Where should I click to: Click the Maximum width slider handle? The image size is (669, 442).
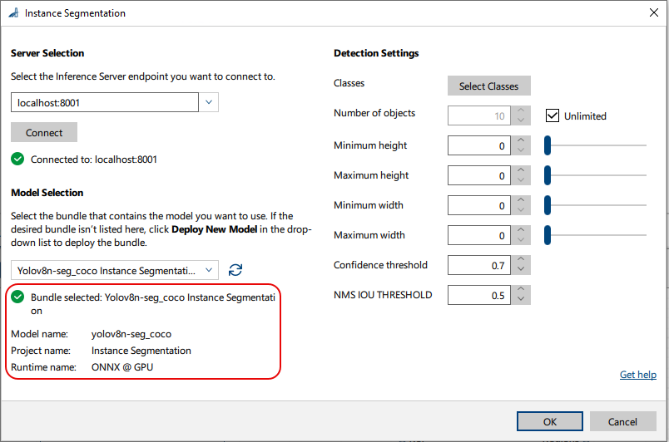coord(548,235)
